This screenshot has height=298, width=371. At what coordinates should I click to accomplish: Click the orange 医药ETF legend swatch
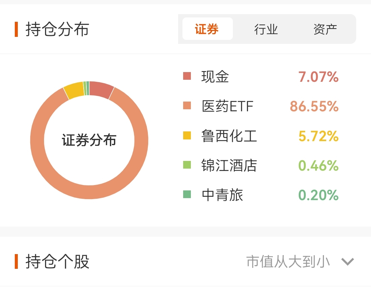pos(187,106)
